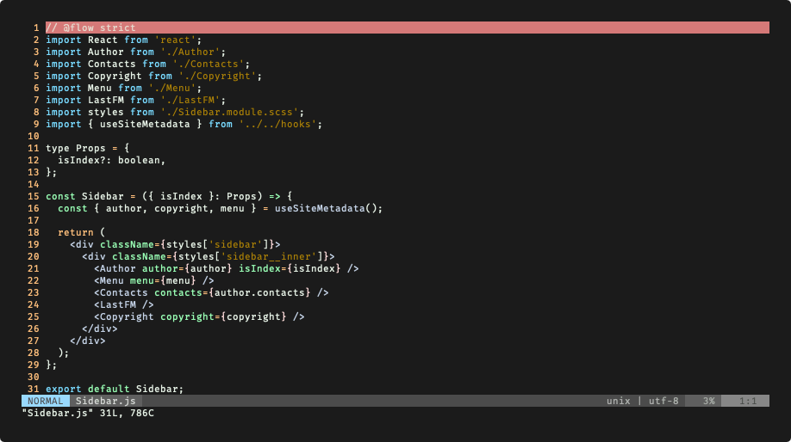This screenshot has width=791, height=442.
Task: Click the './LastFM' import path
Action: [x=190, y=100]
